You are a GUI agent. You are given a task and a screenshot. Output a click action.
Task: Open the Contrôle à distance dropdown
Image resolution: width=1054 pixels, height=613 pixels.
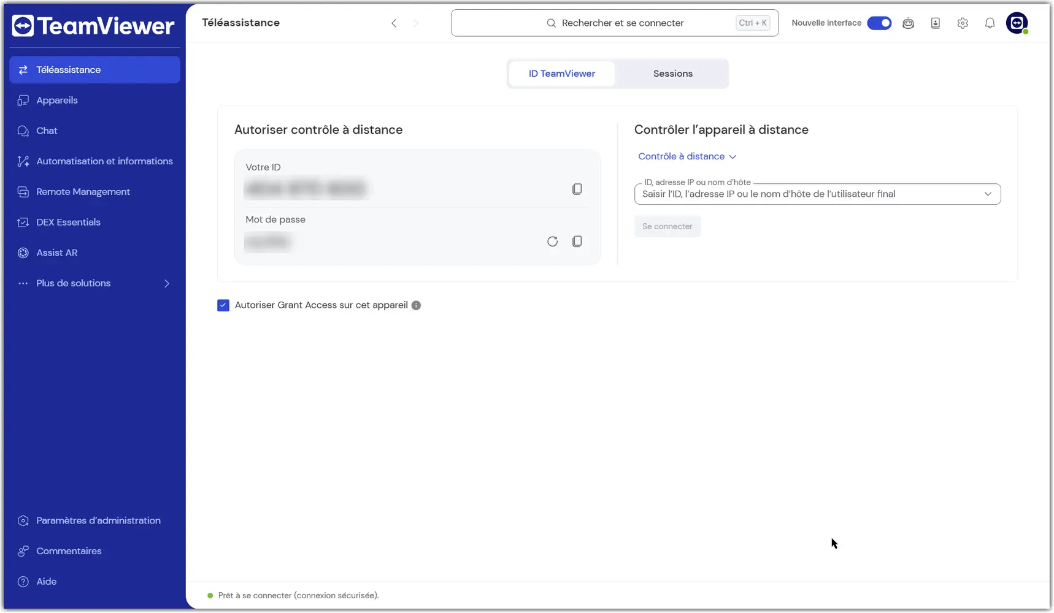[x=687, y=156]
